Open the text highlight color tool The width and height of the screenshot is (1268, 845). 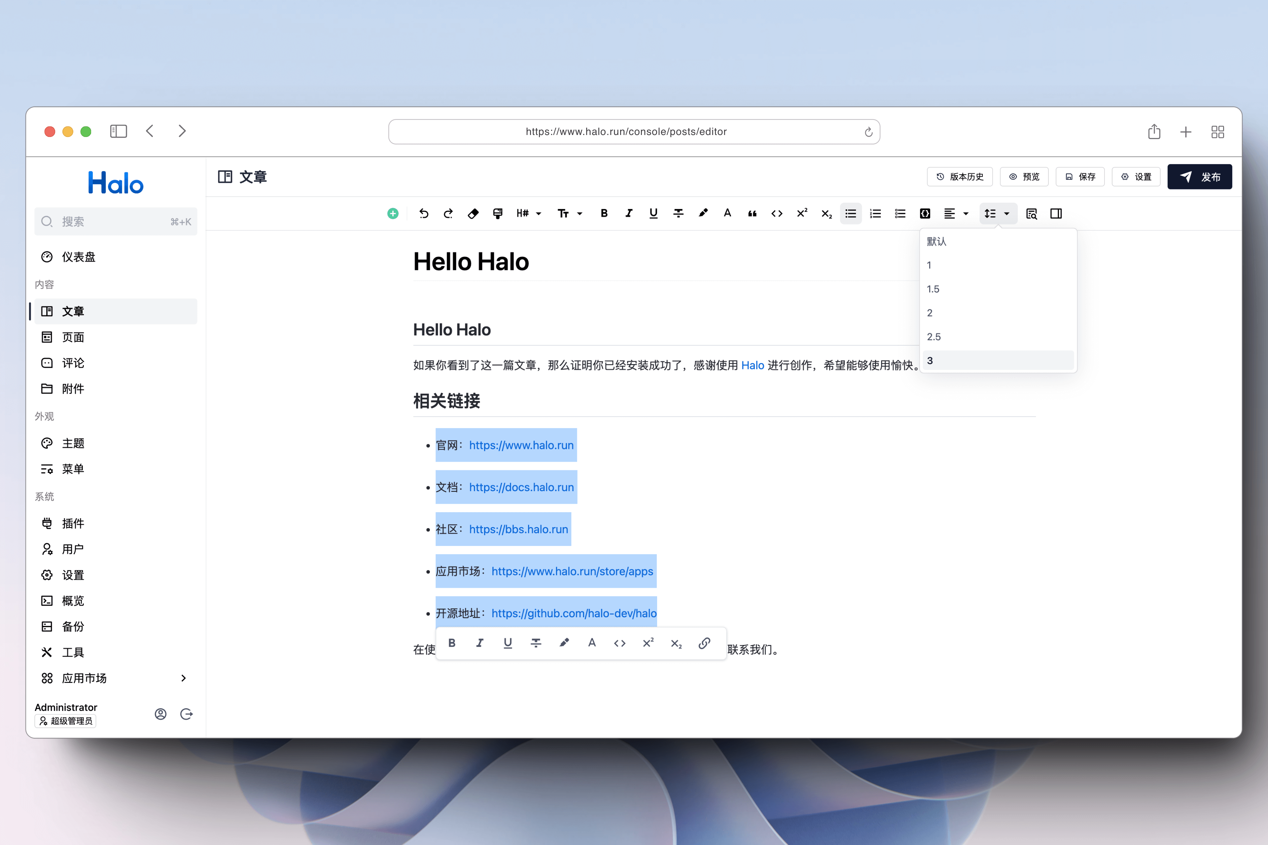[x=703, y=214]
